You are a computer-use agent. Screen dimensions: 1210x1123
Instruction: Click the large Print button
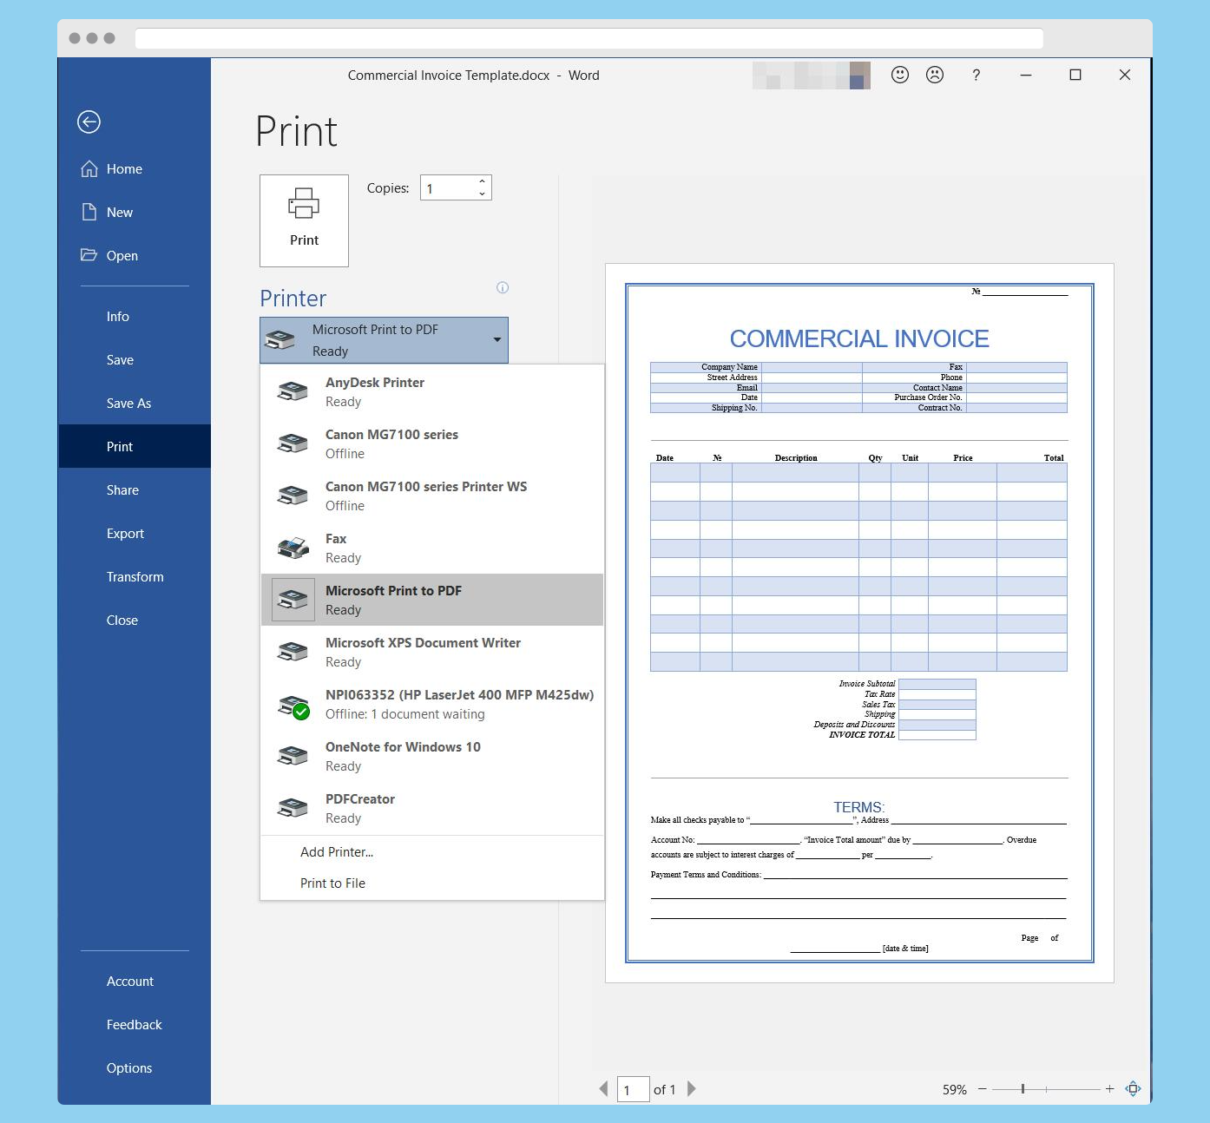304,220
